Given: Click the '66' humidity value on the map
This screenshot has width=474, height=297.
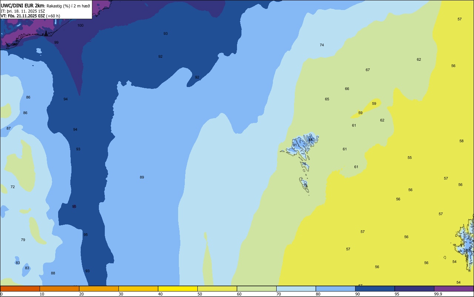Looking at the screenshot, I should tap(347, 89).
